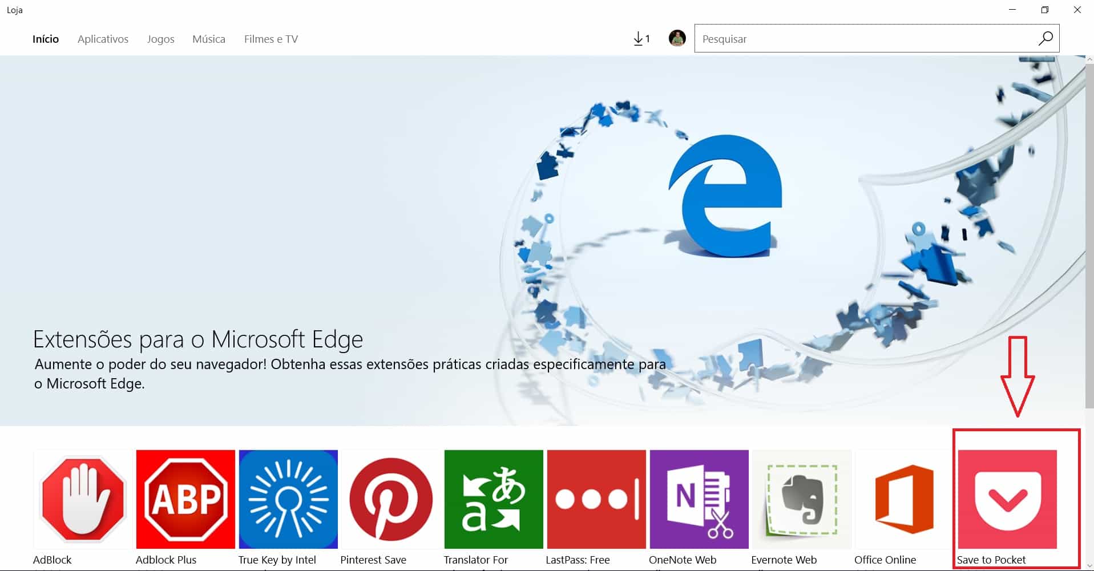Go to the Início tab

tap(46, 39)
